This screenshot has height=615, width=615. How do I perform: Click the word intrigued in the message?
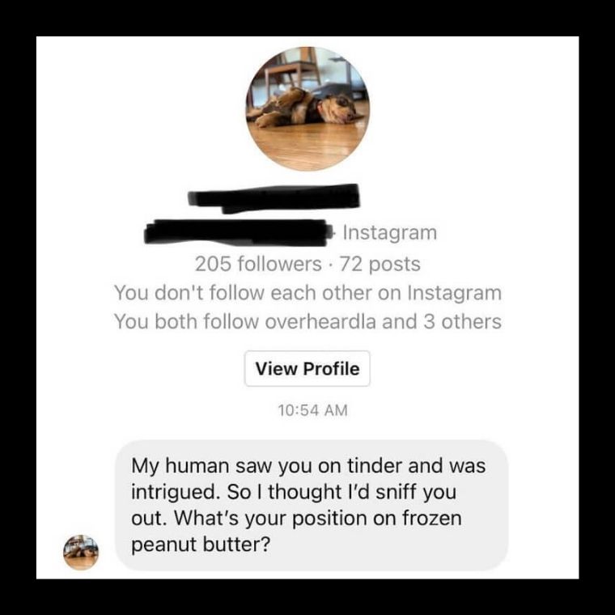tap(174, 493)
